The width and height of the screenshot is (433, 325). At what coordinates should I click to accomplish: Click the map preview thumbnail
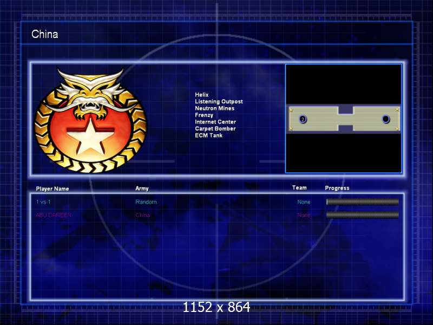coord(344,119)
